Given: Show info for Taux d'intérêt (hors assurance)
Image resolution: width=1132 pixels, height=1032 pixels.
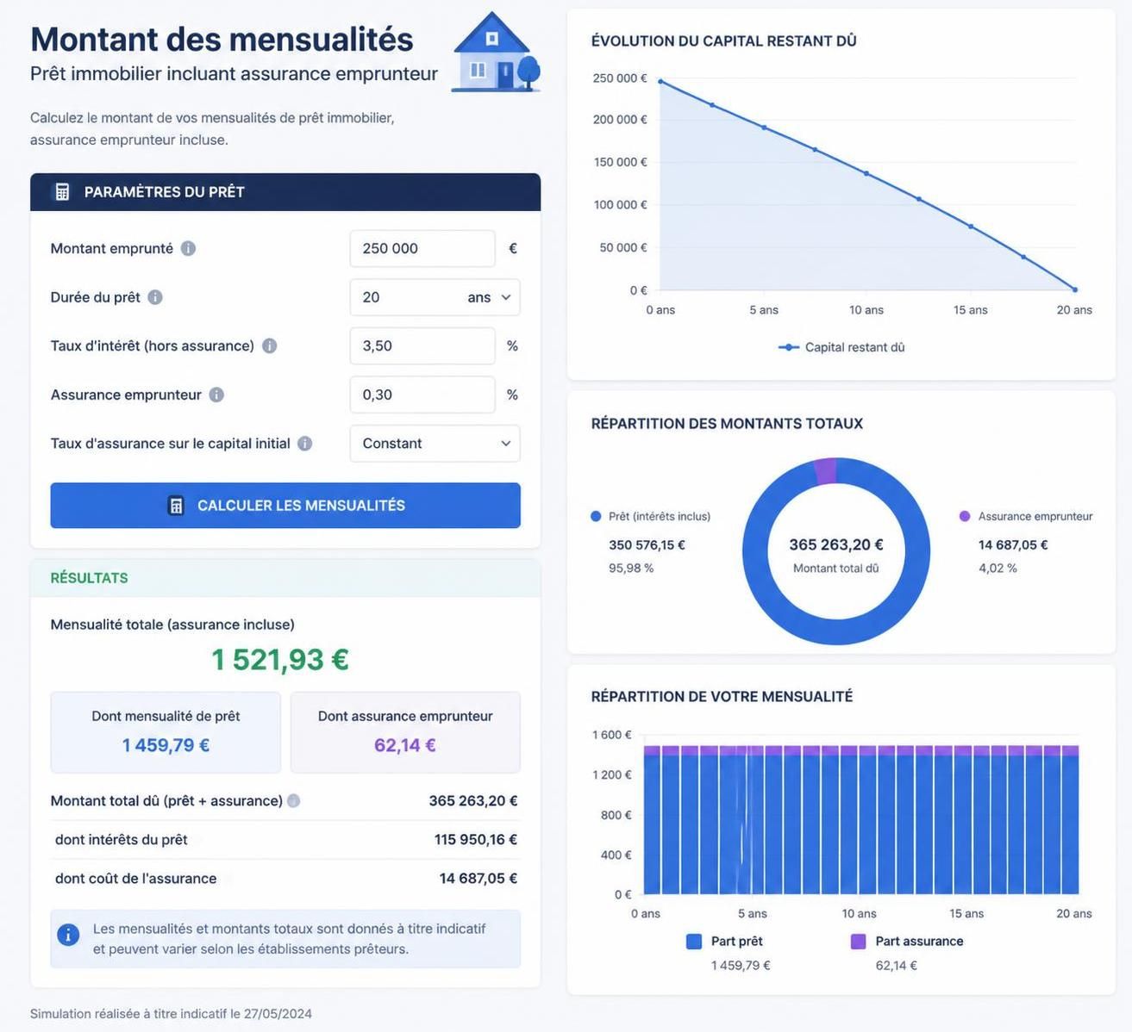Looking at the screenshot, I should click(x=269, y=345).
